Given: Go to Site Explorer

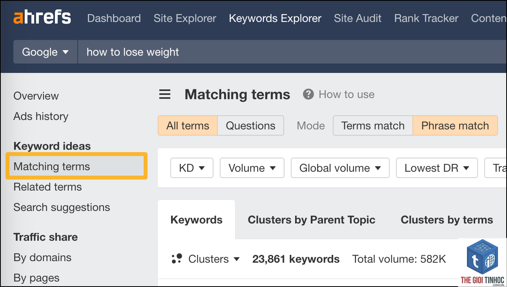Looking at the screenshot, I should click(185, 18).
